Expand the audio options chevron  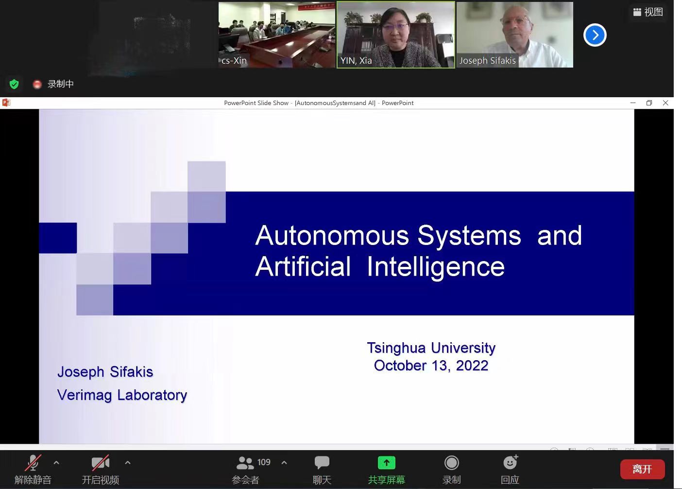click(x=56, y=462)
